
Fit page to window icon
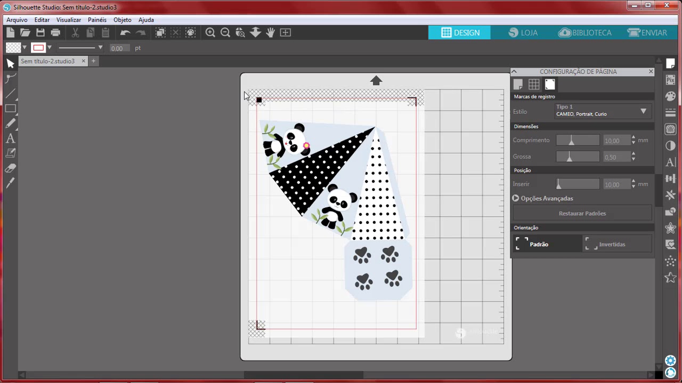click(286, 32)
